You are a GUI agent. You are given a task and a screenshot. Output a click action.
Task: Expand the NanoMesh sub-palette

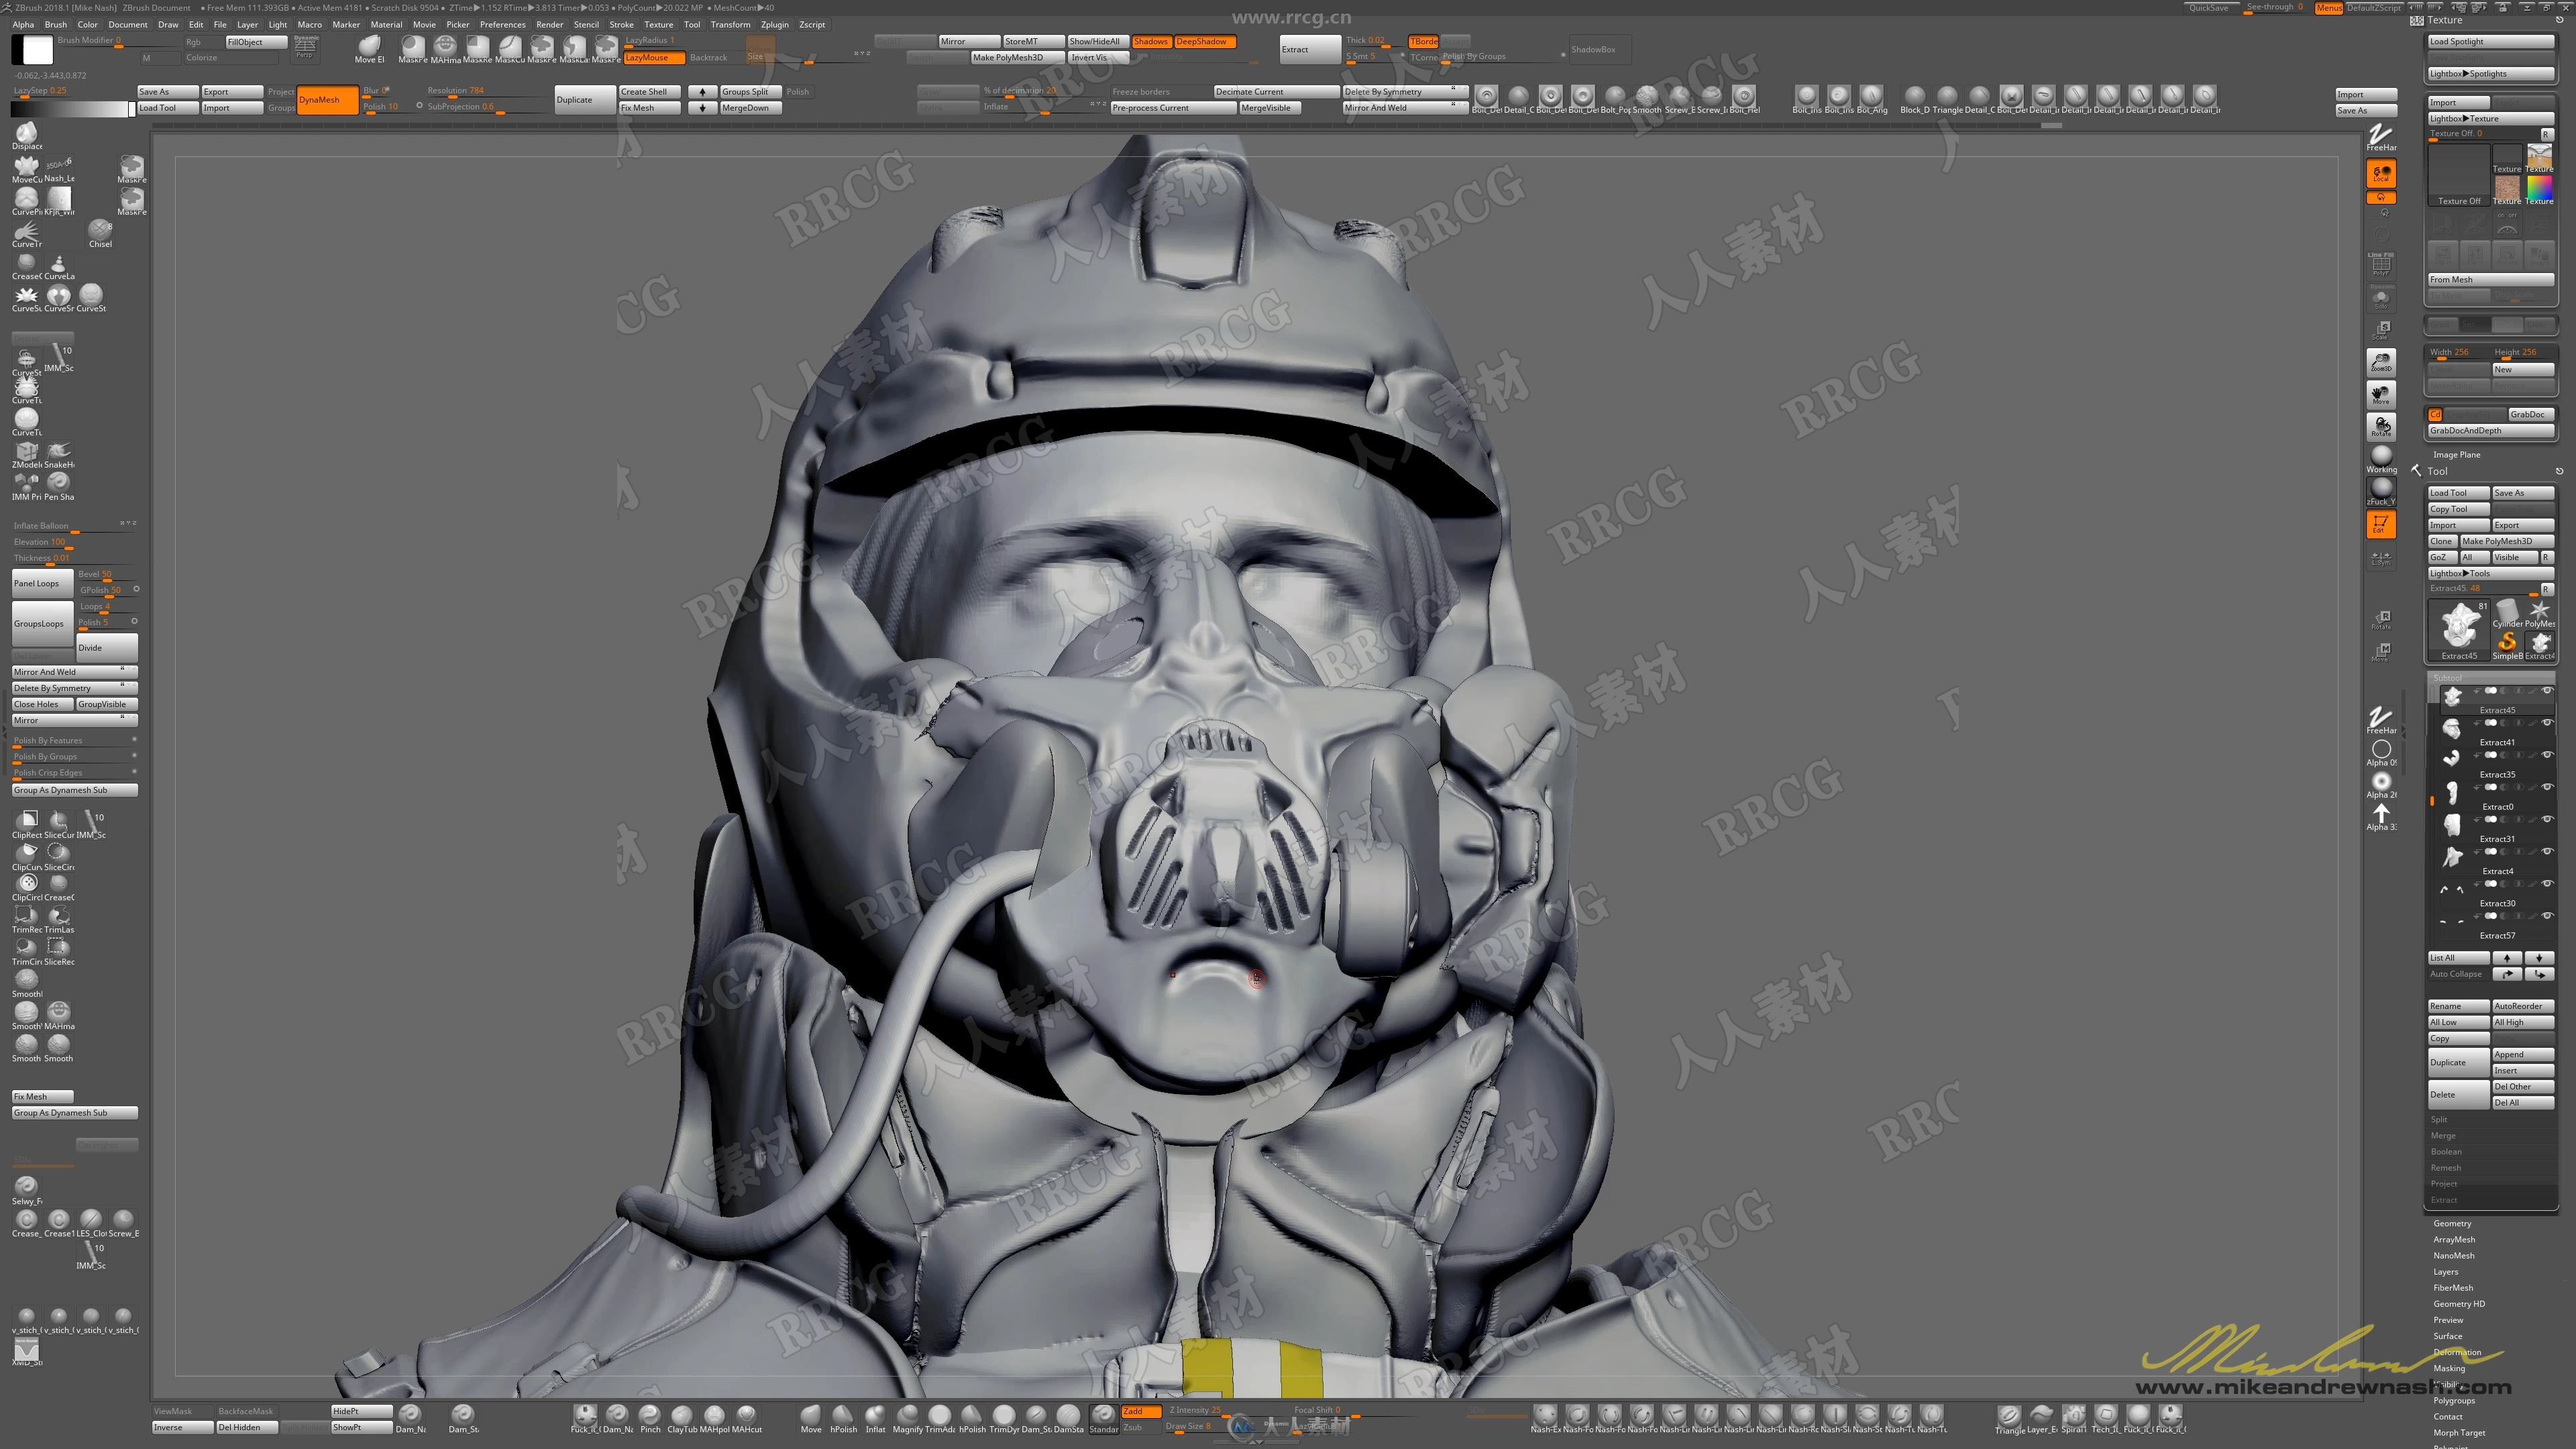pyautogui.click(x=2454, y=1255)
